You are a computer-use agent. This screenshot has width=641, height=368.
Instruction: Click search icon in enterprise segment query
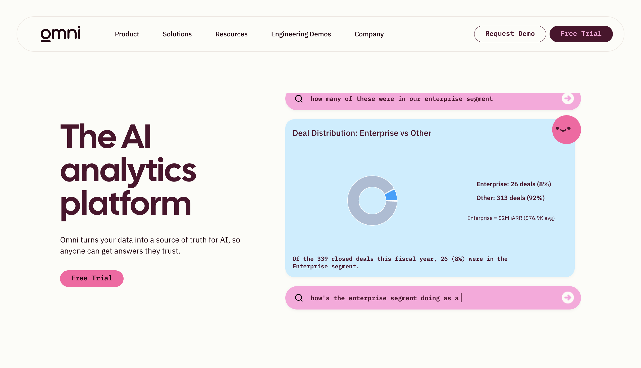click(299, 99)
